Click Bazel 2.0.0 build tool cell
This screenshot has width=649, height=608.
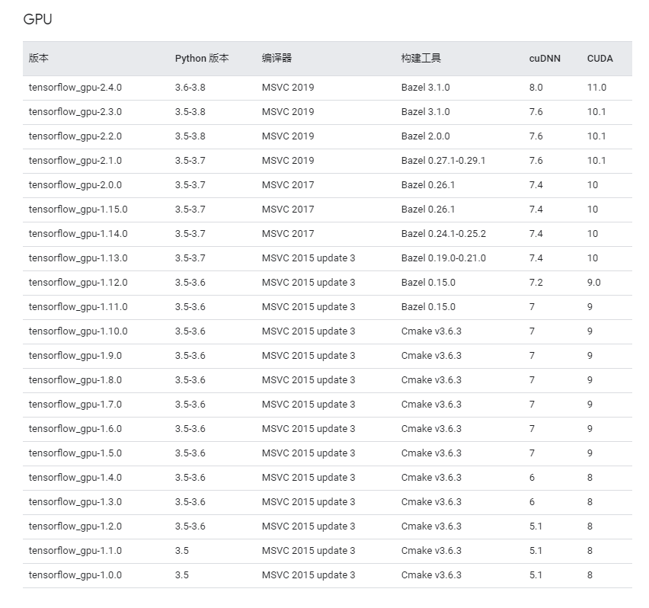[426, 136]
